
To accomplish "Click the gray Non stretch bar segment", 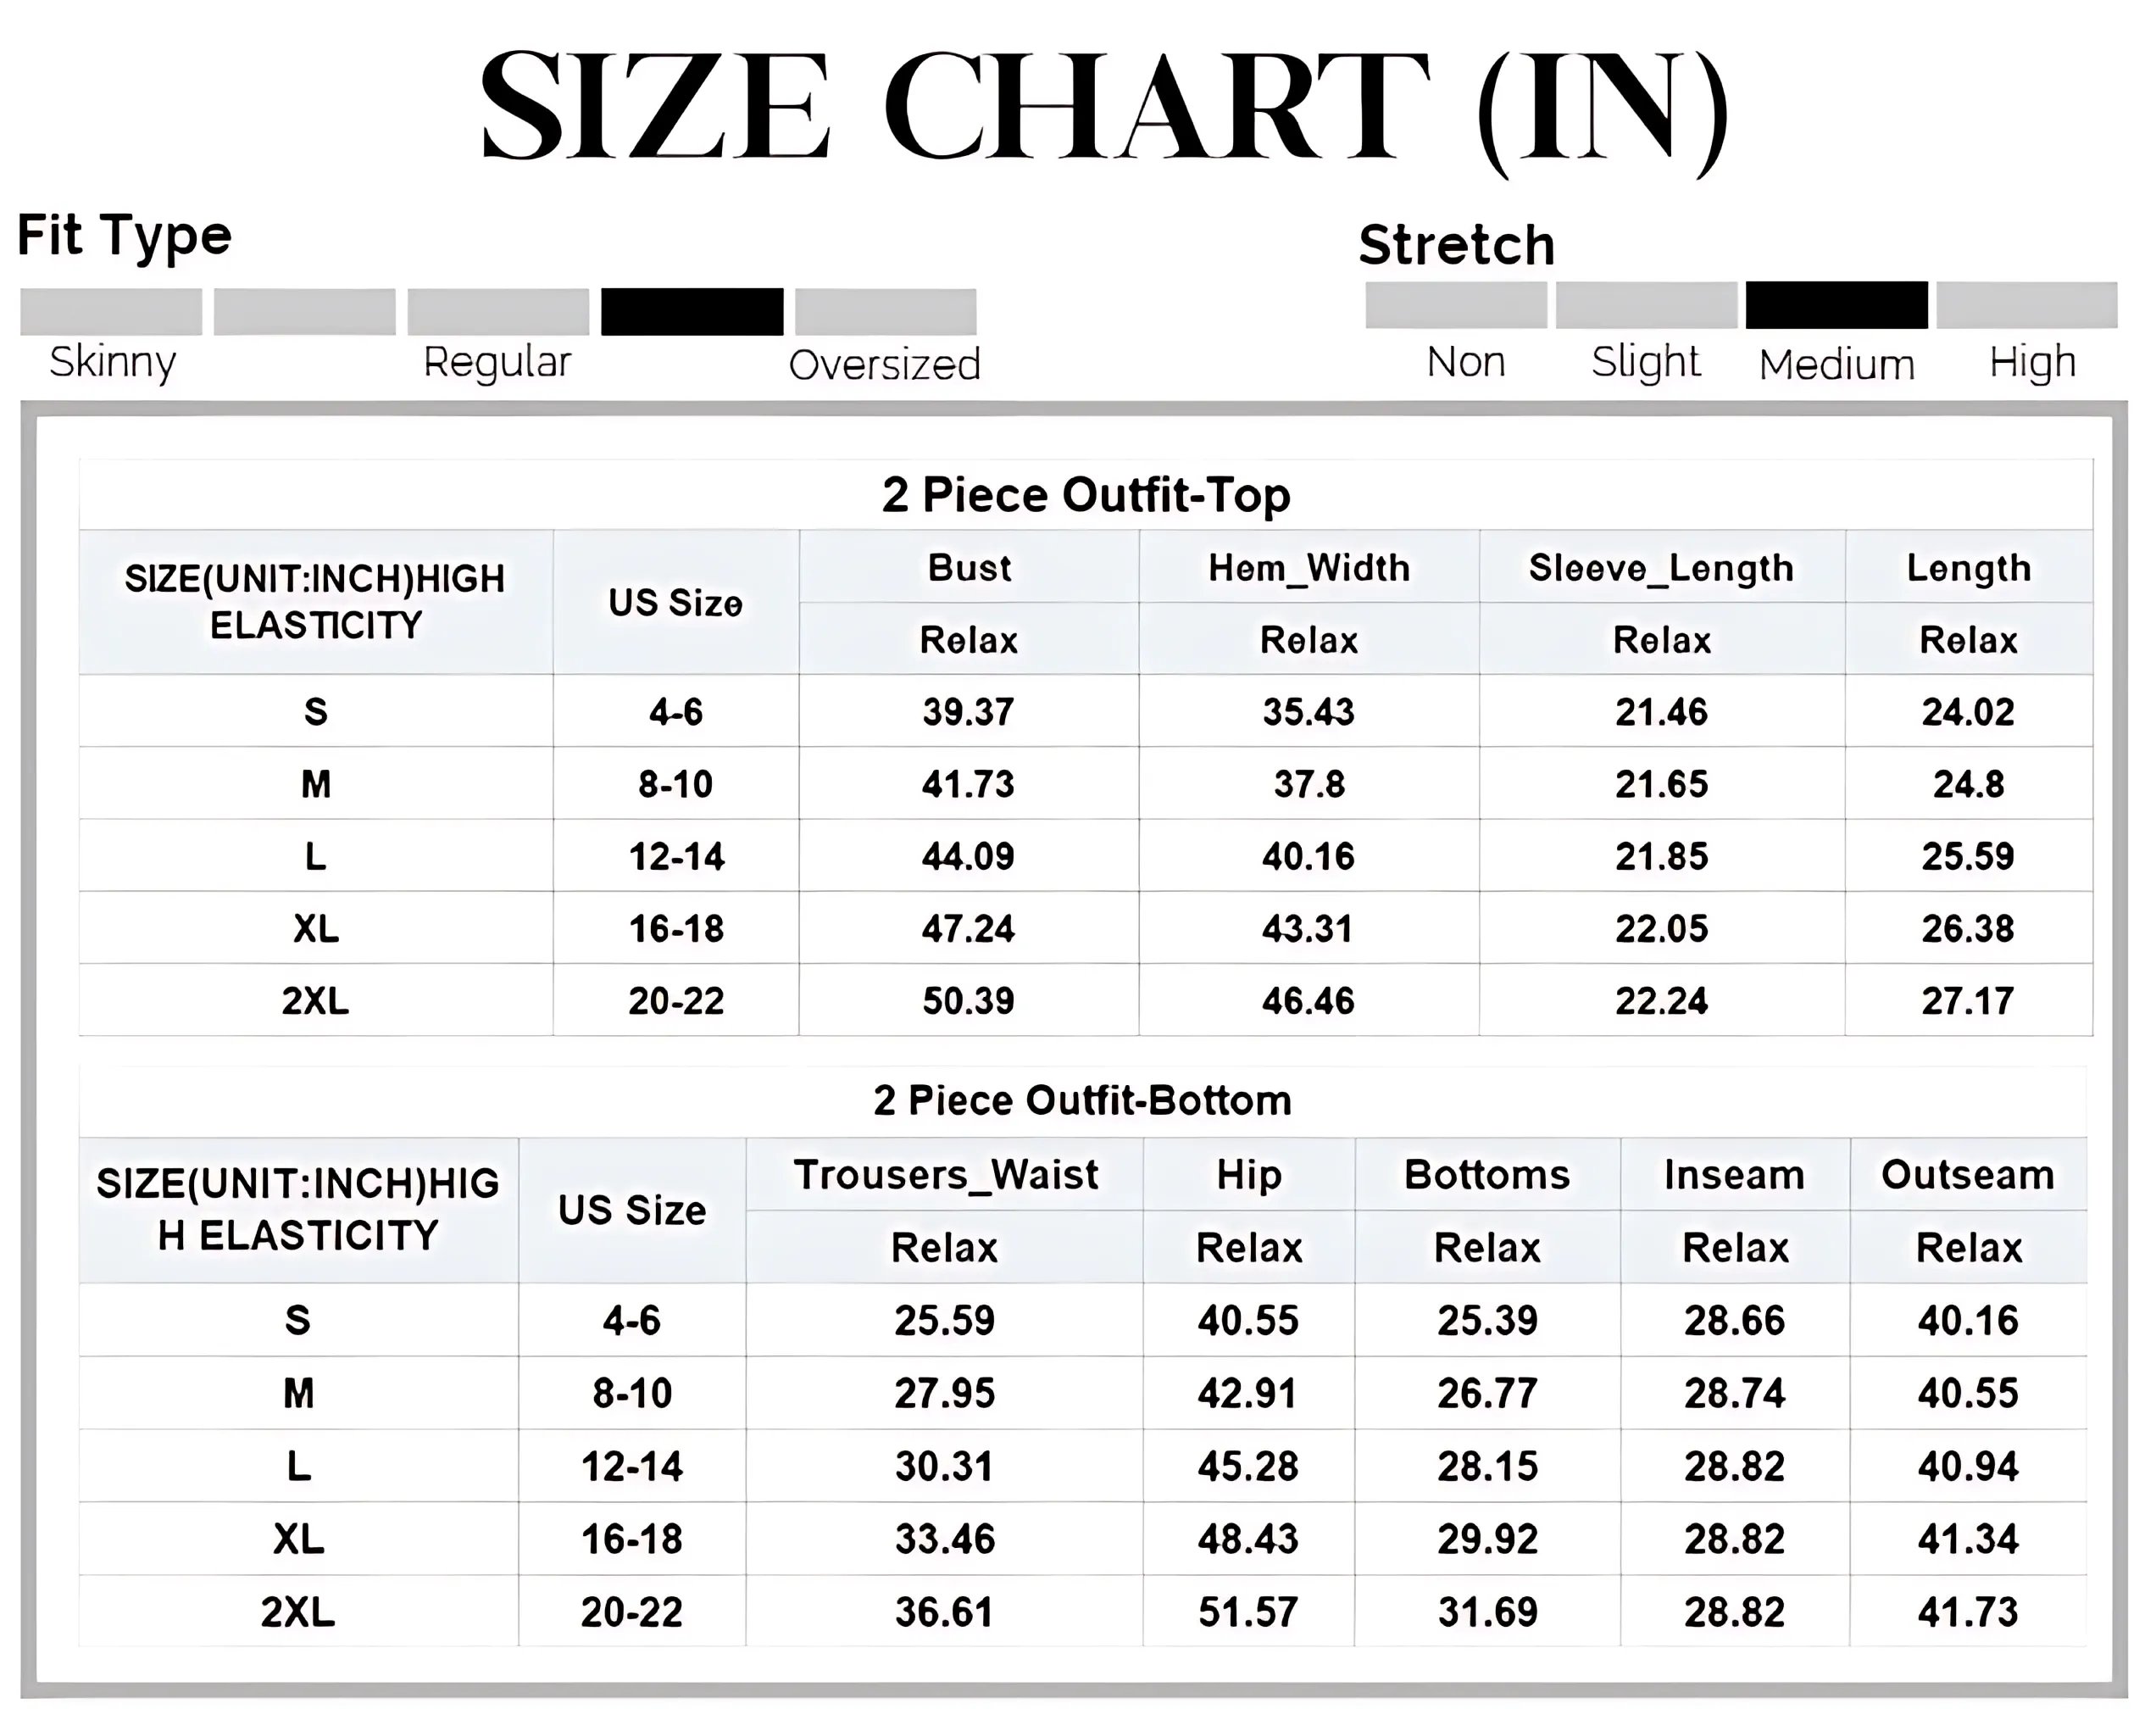I will (x=1456, y=305).
